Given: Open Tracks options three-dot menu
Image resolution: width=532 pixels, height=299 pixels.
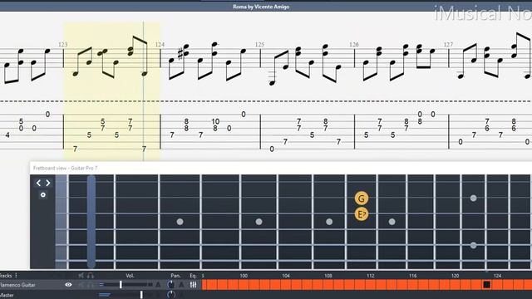Looking at the screenshot, I should [x=16, y=275].
